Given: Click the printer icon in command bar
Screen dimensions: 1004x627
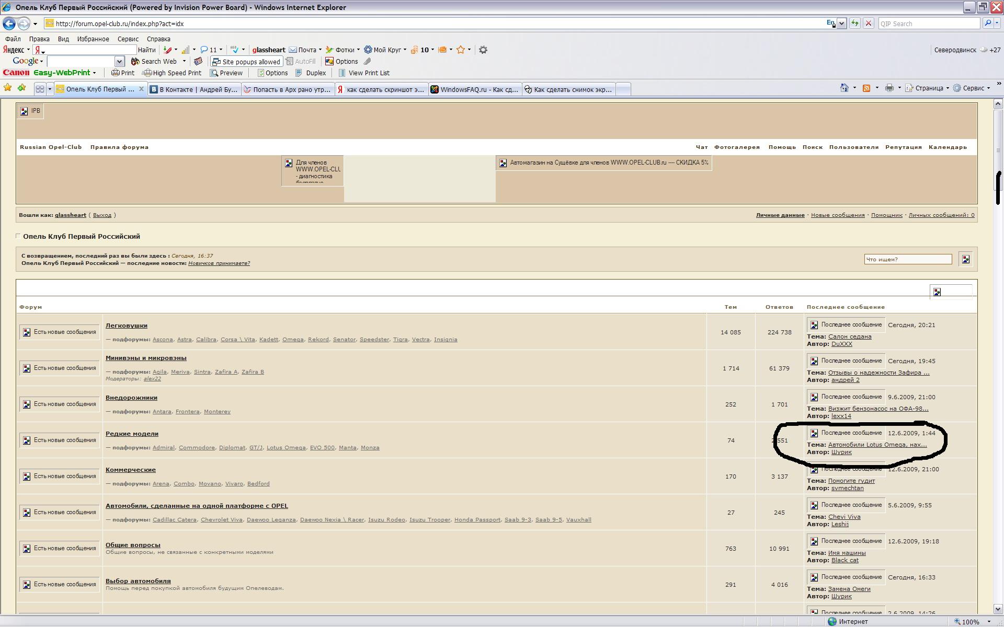Looking at the screenshot, I should point(889,88).
